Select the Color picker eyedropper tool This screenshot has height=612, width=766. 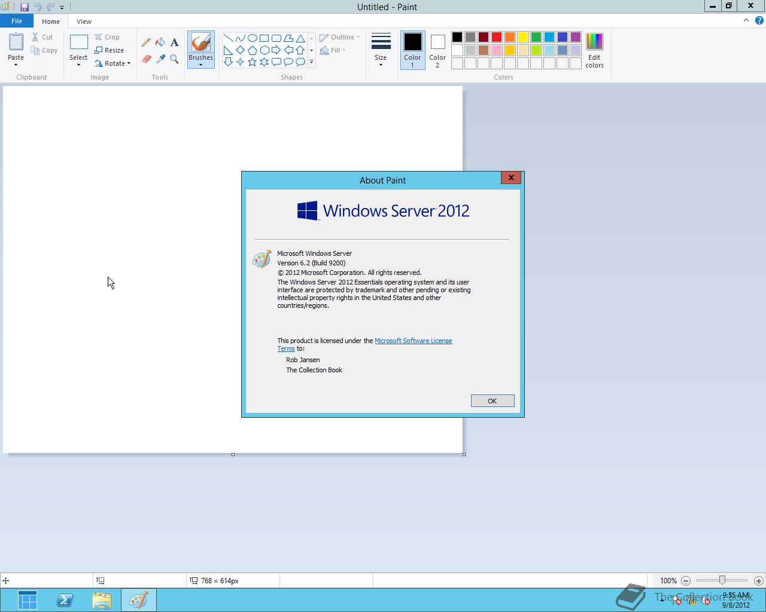(160, 59)
